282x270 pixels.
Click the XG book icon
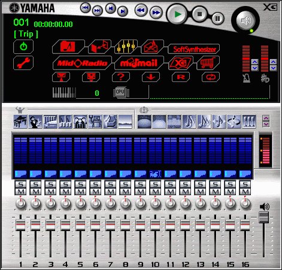(181, 63)
